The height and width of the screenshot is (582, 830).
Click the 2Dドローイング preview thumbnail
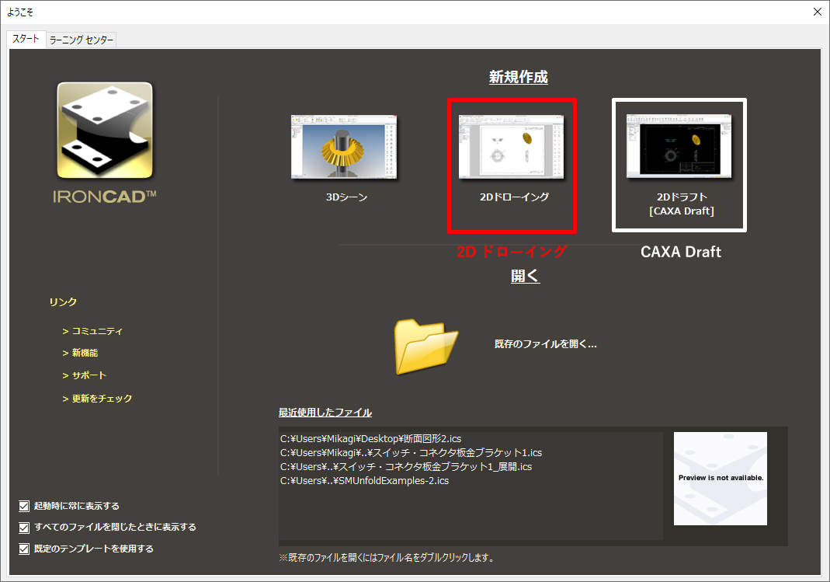pos(512,148)
